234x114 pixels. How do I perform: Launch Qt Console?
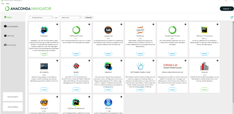[44, 90]
